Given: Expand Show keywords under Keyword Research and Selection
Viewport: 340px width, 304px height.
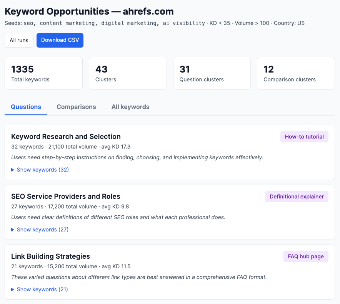Looking at the screenshot, I should click(42, 170).
